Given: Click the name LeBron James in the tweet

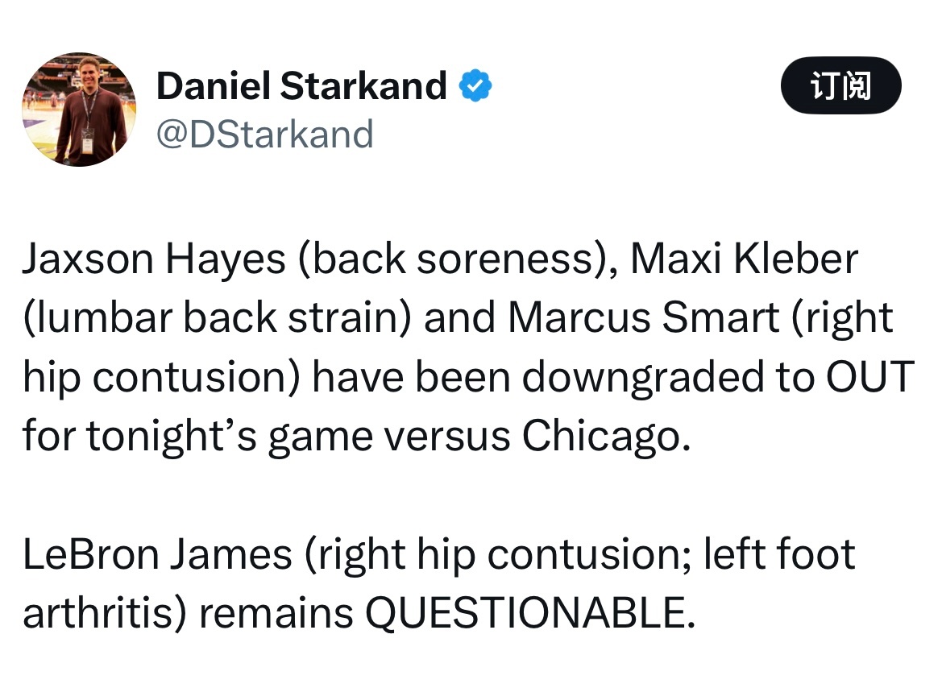Looking at the screenshot, I should click(x=157, y=555).
